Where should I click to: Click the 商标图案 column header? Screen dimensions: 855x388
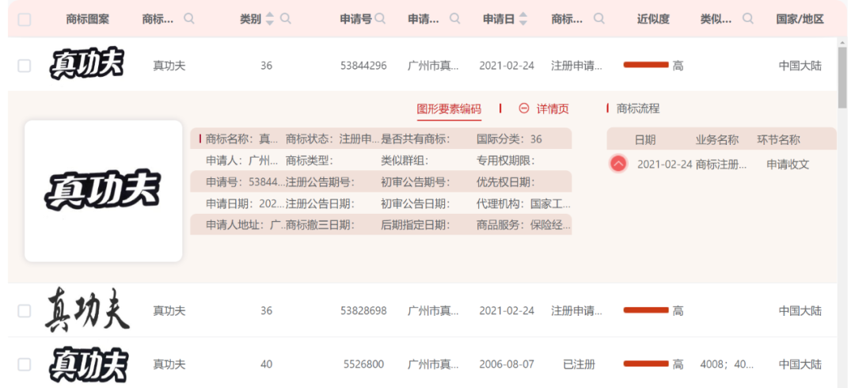pyautogui.click(x=87, y=20)
